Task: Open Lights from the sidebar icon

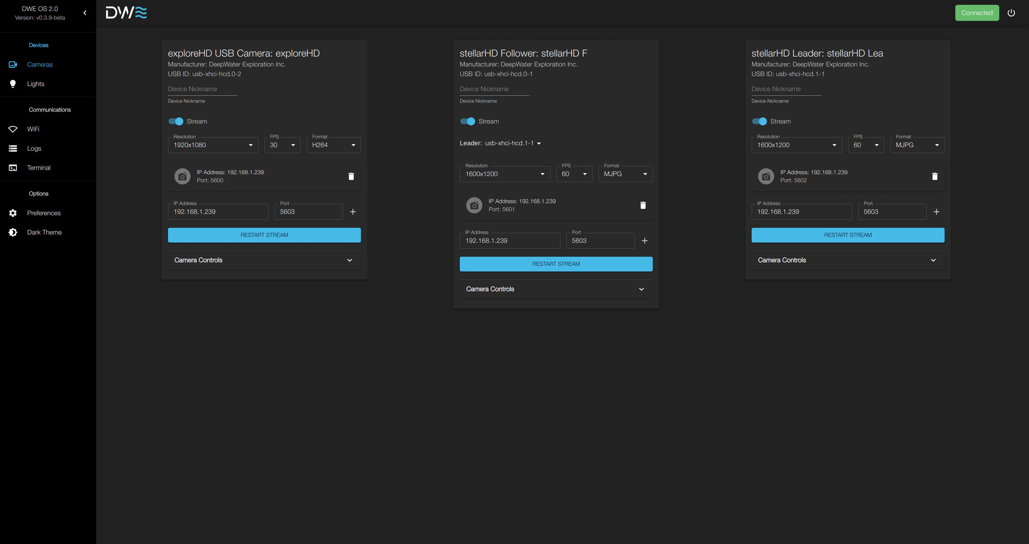Action: (x=13, y=84)
